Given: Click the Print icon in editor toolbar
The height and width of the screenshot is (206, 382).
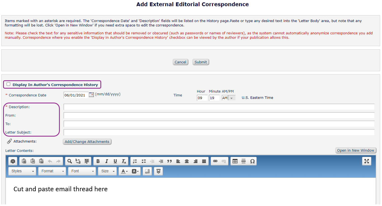Looking at the screenshot, I should [x=13, y=161].
